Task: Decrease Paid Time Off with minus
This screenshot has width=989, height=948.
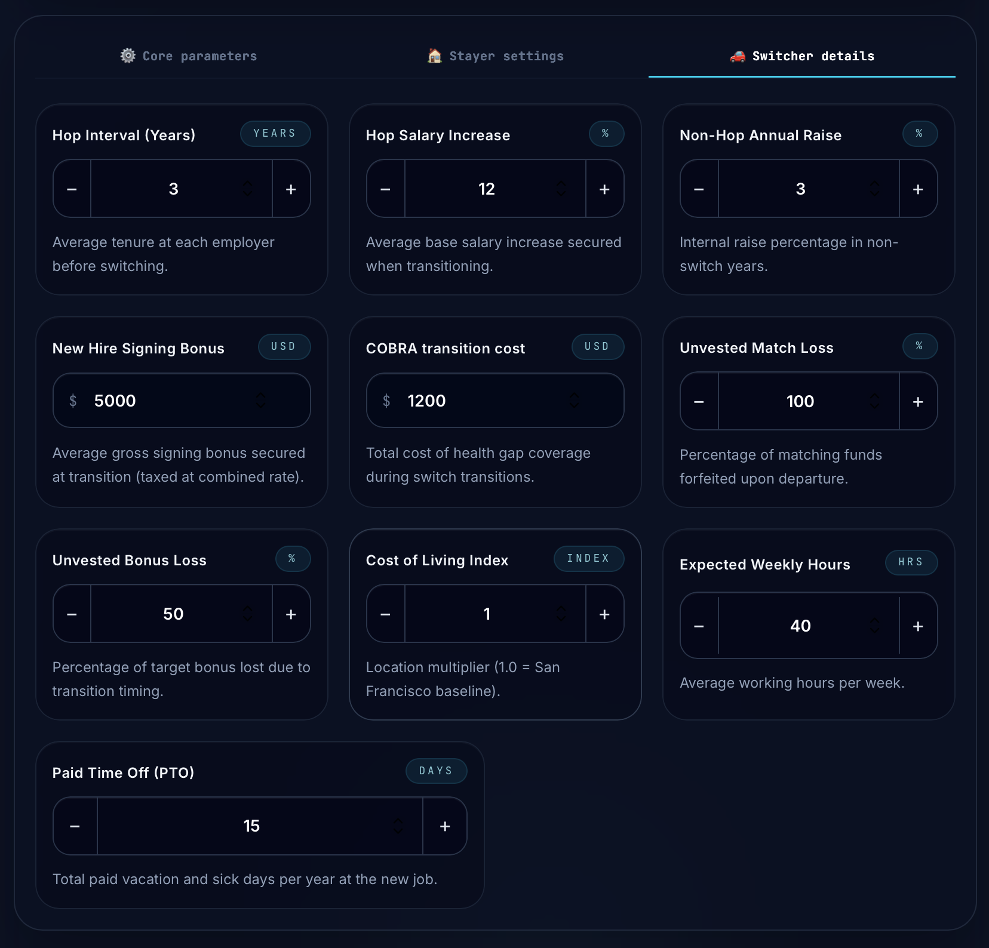Action: coord(75,826)
